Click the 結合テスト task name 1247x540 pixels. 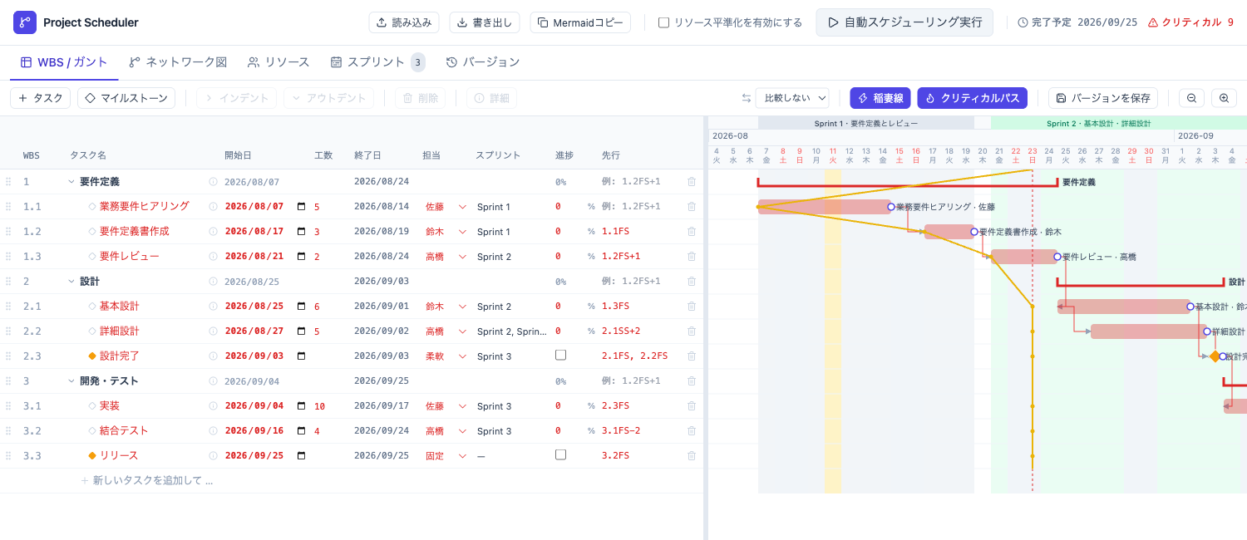(x=124, y=430)
